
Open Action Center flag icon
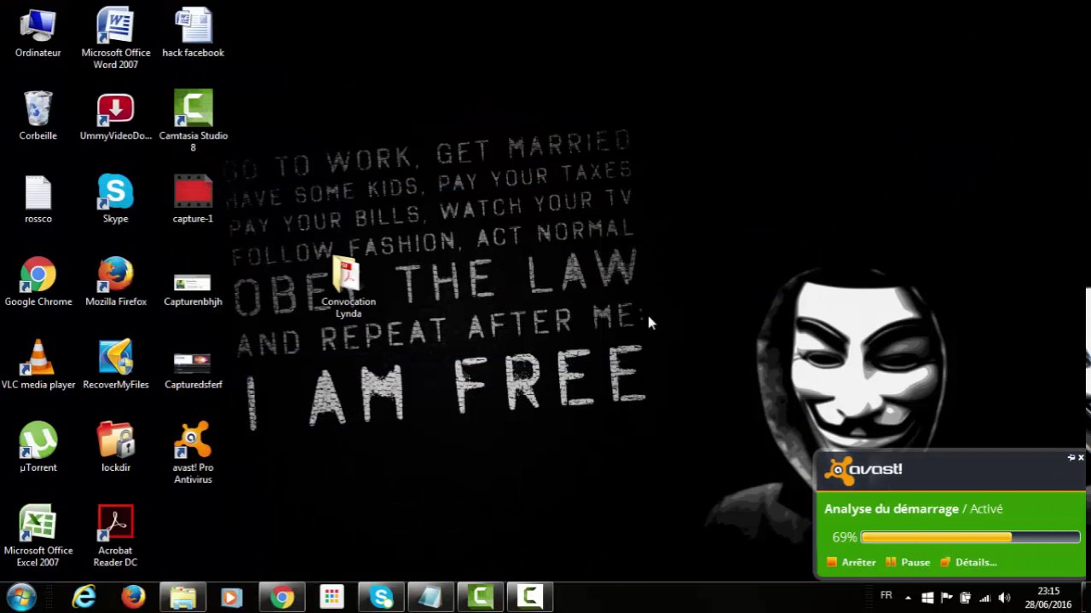946,598
